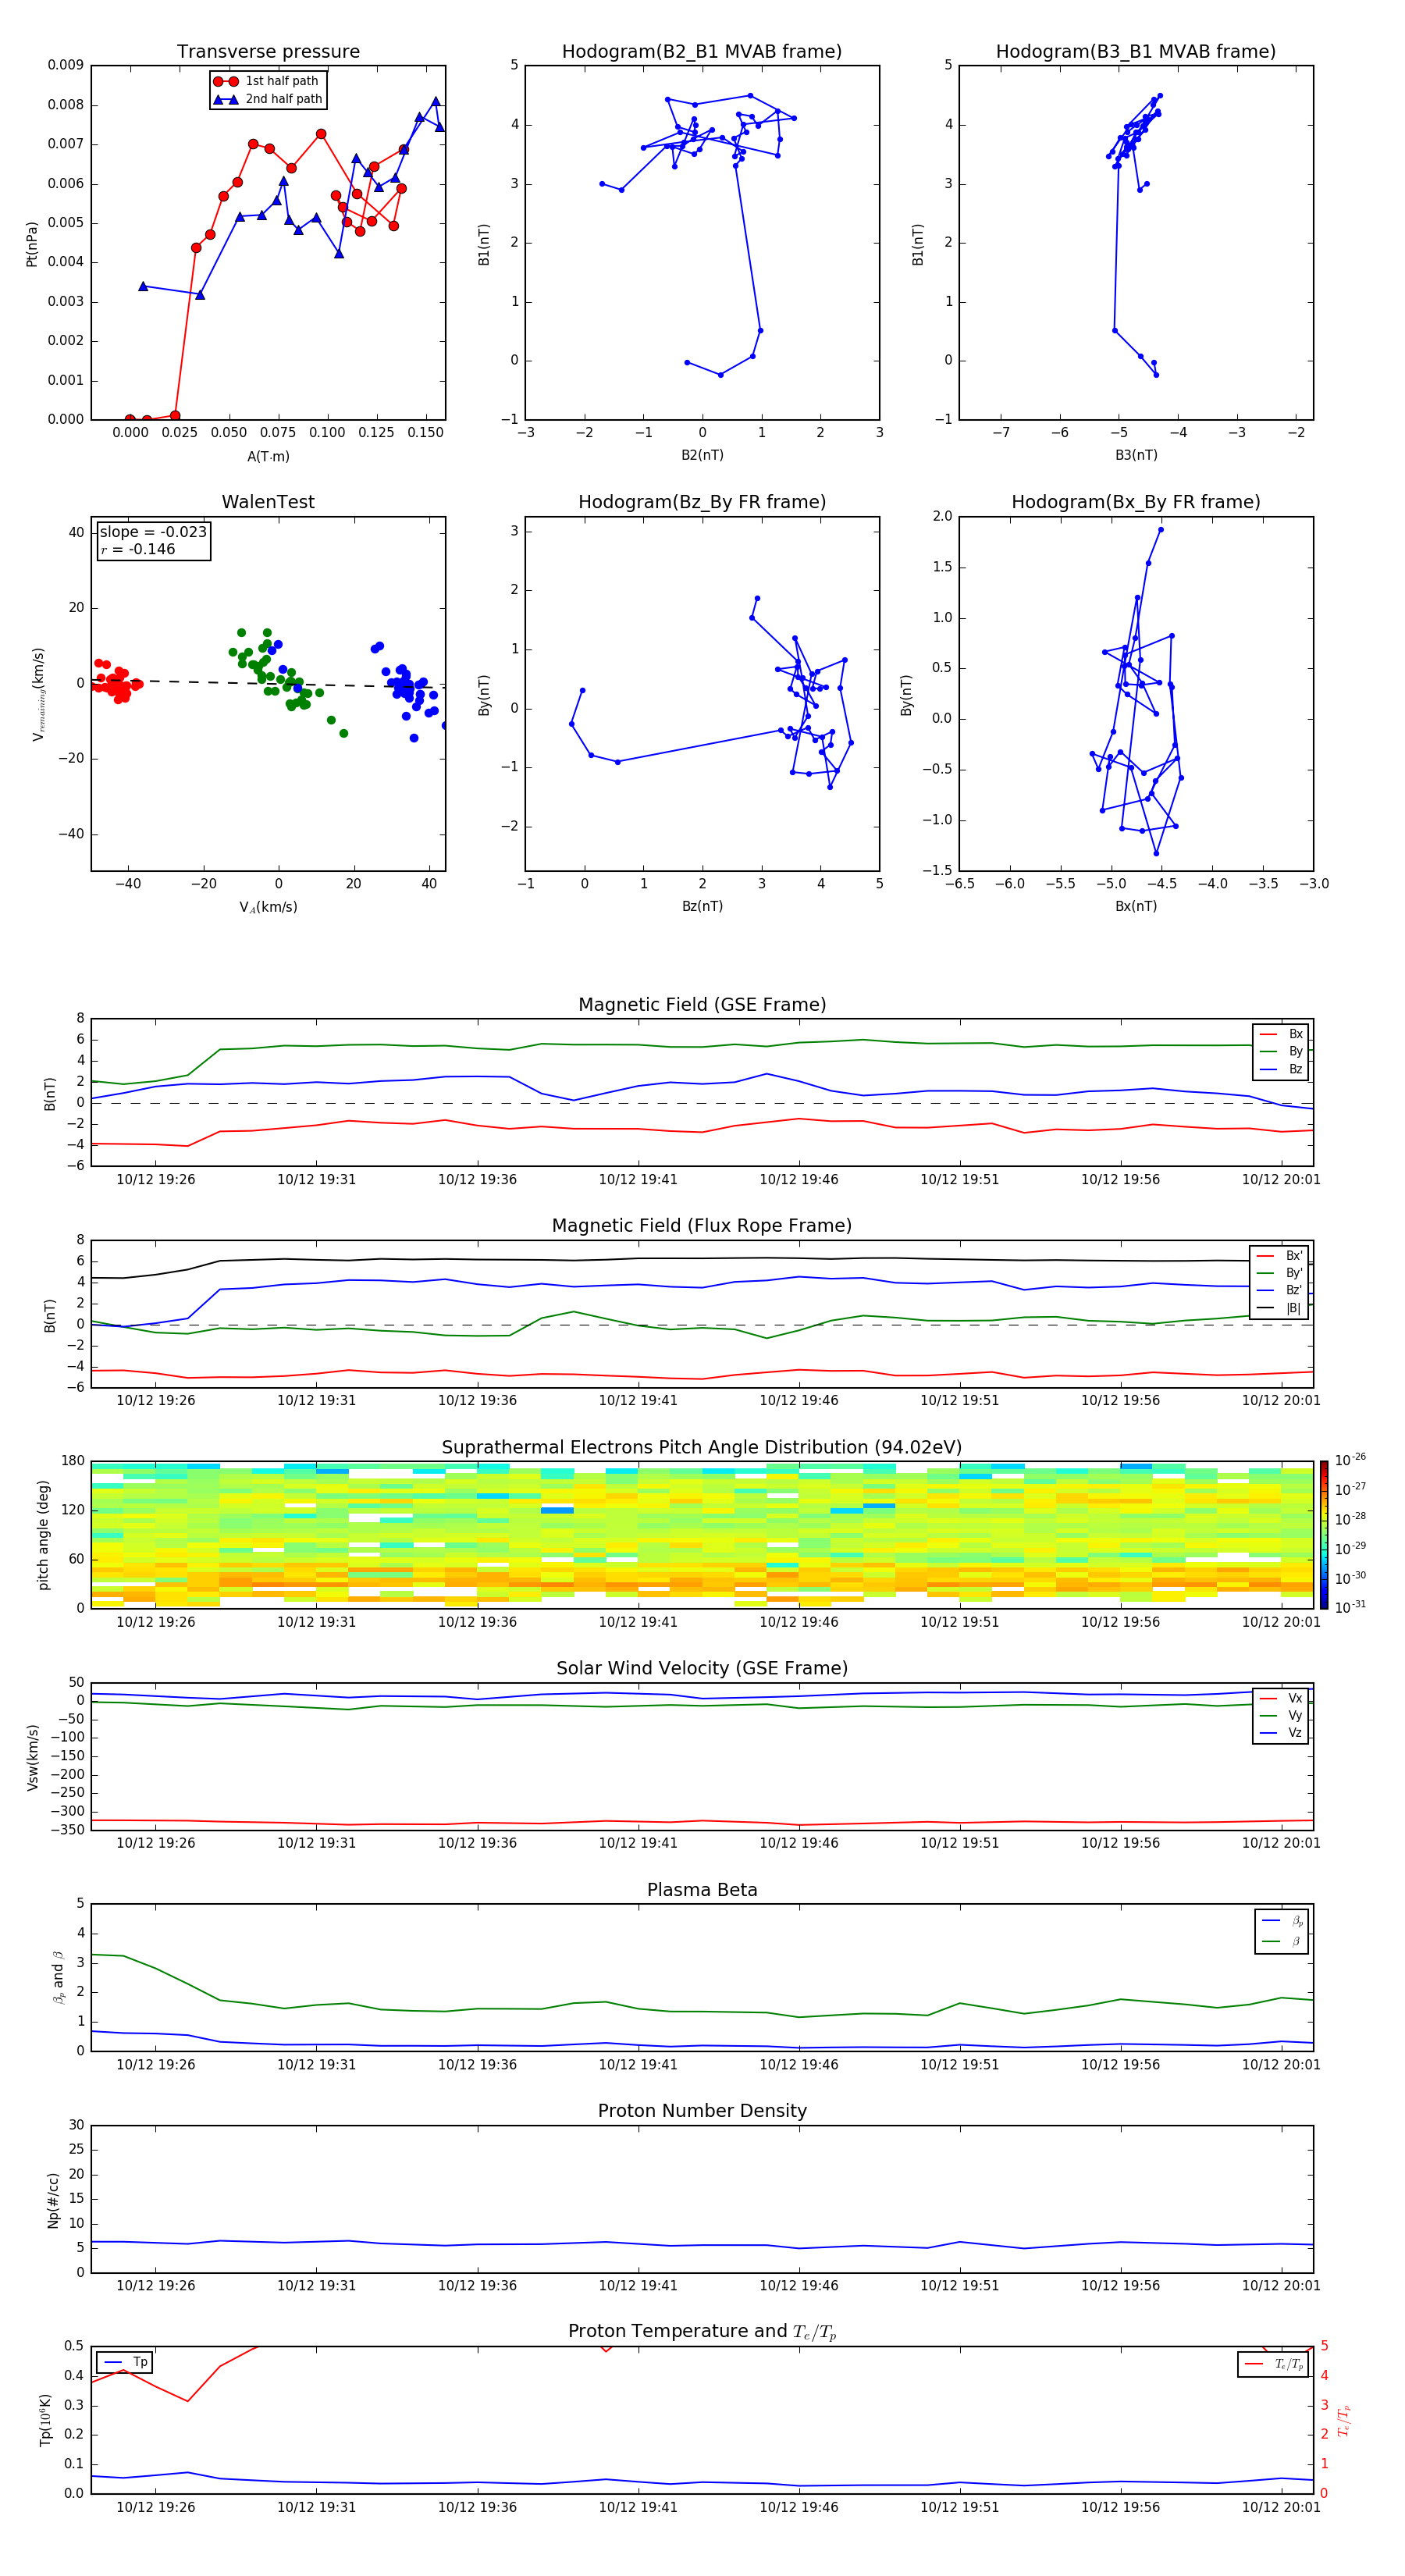
Task: Click the pitch angle distribution colorbar
Action: tap(1323, 1534)
